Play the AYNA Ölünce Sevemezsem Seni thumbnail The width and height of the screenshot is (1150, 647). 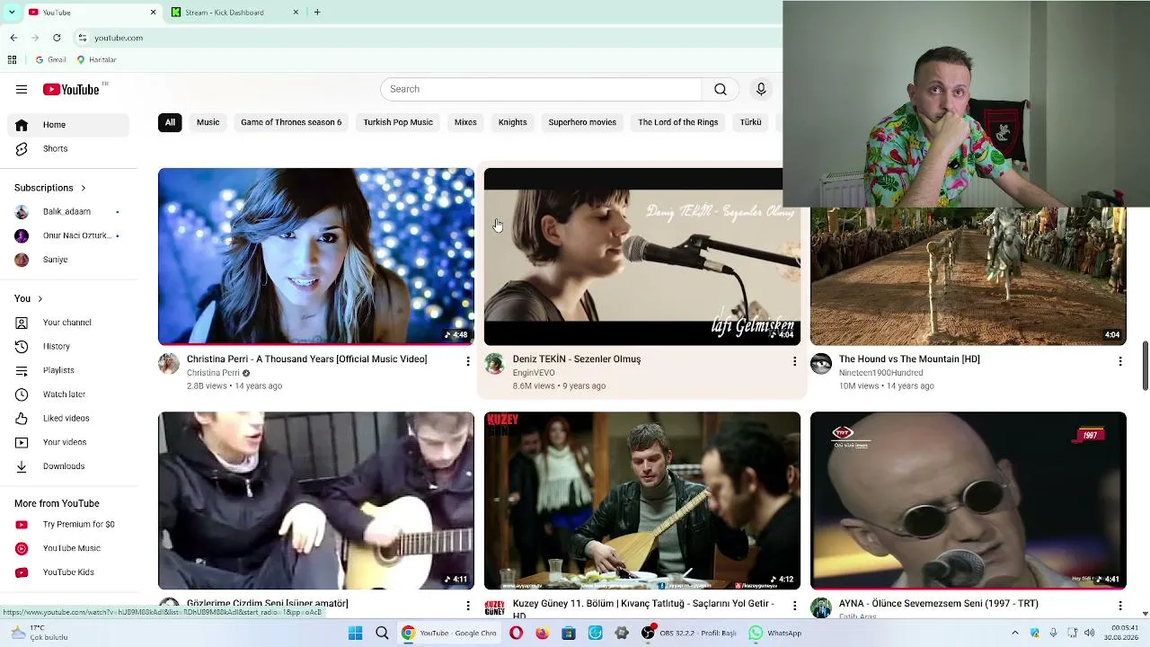coord(968,501)
